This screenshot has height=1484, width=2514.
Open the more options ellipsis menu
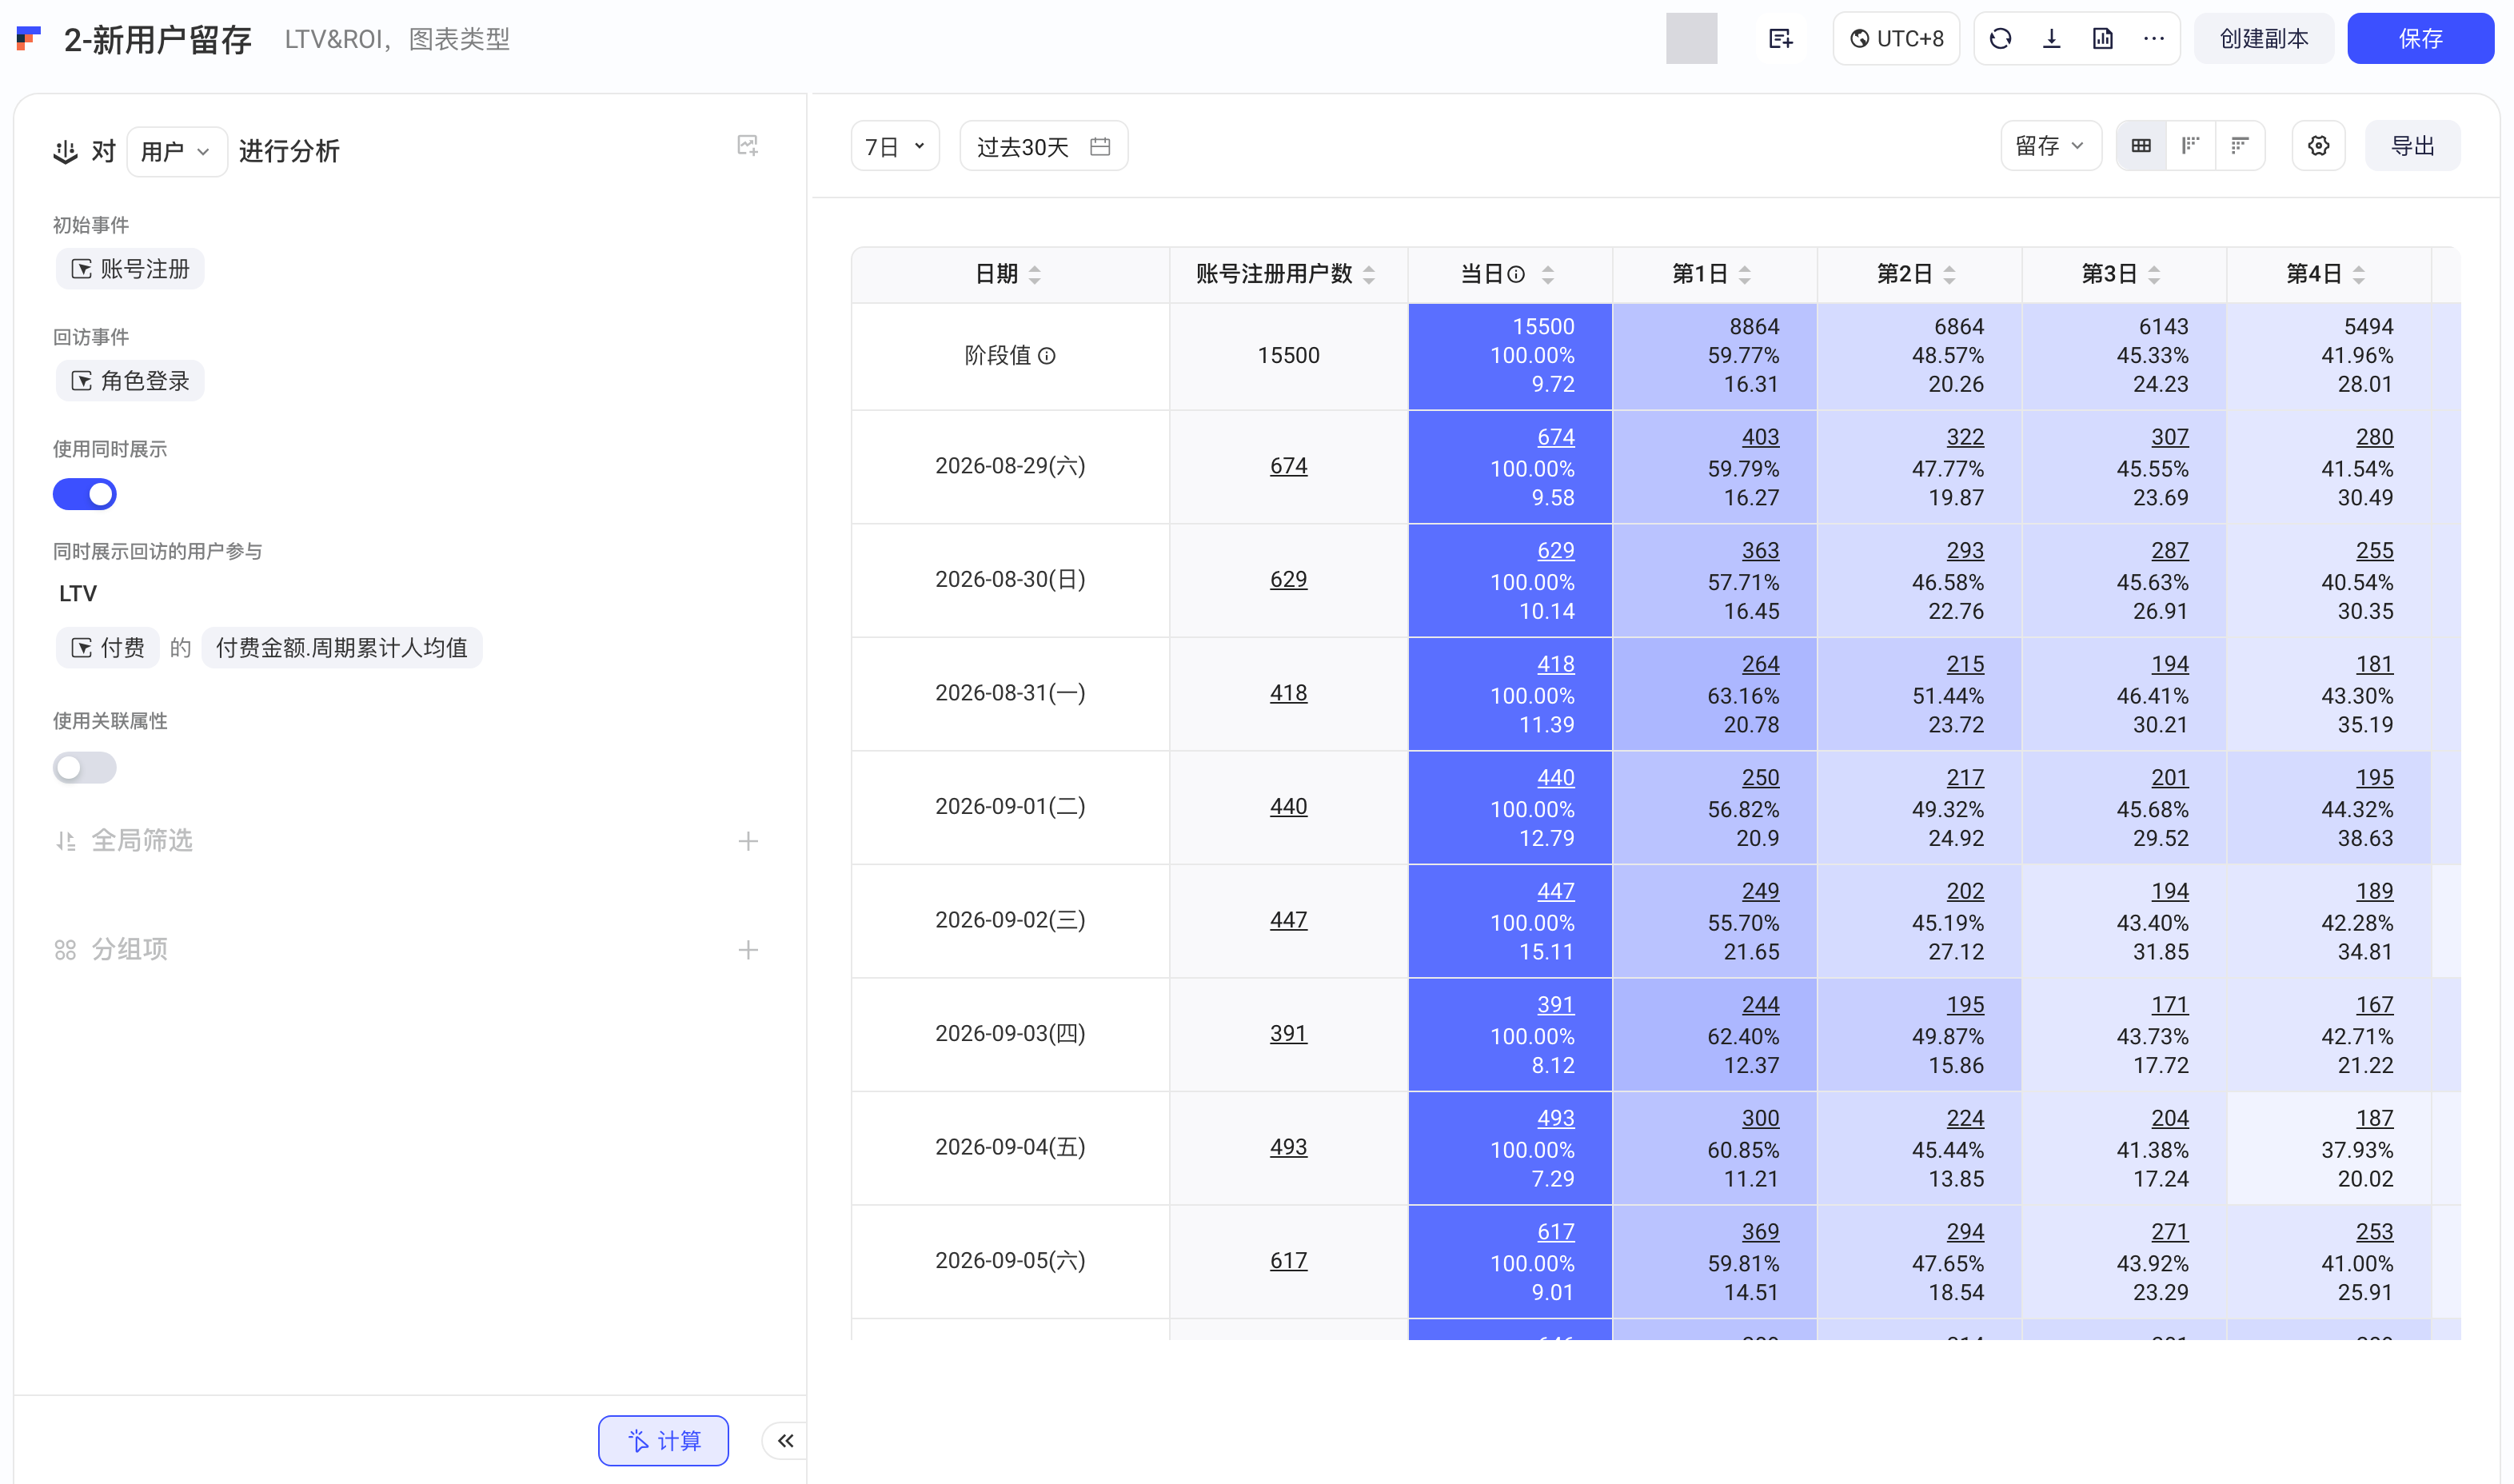(2153, 39)
